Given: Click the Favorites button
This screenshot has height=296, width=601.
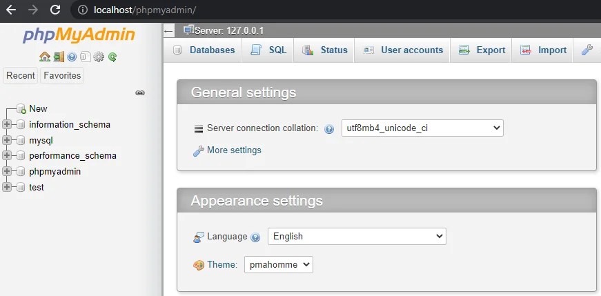Looking at the screenshot, I should (x=62, y=75).
